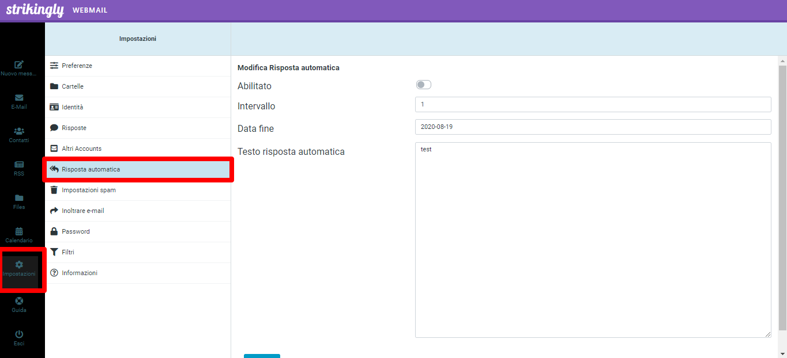Image resolution: width=787 pixels, height=358 pixels.
Task: Open Identità settings section
Action: (x=138, y=107)
